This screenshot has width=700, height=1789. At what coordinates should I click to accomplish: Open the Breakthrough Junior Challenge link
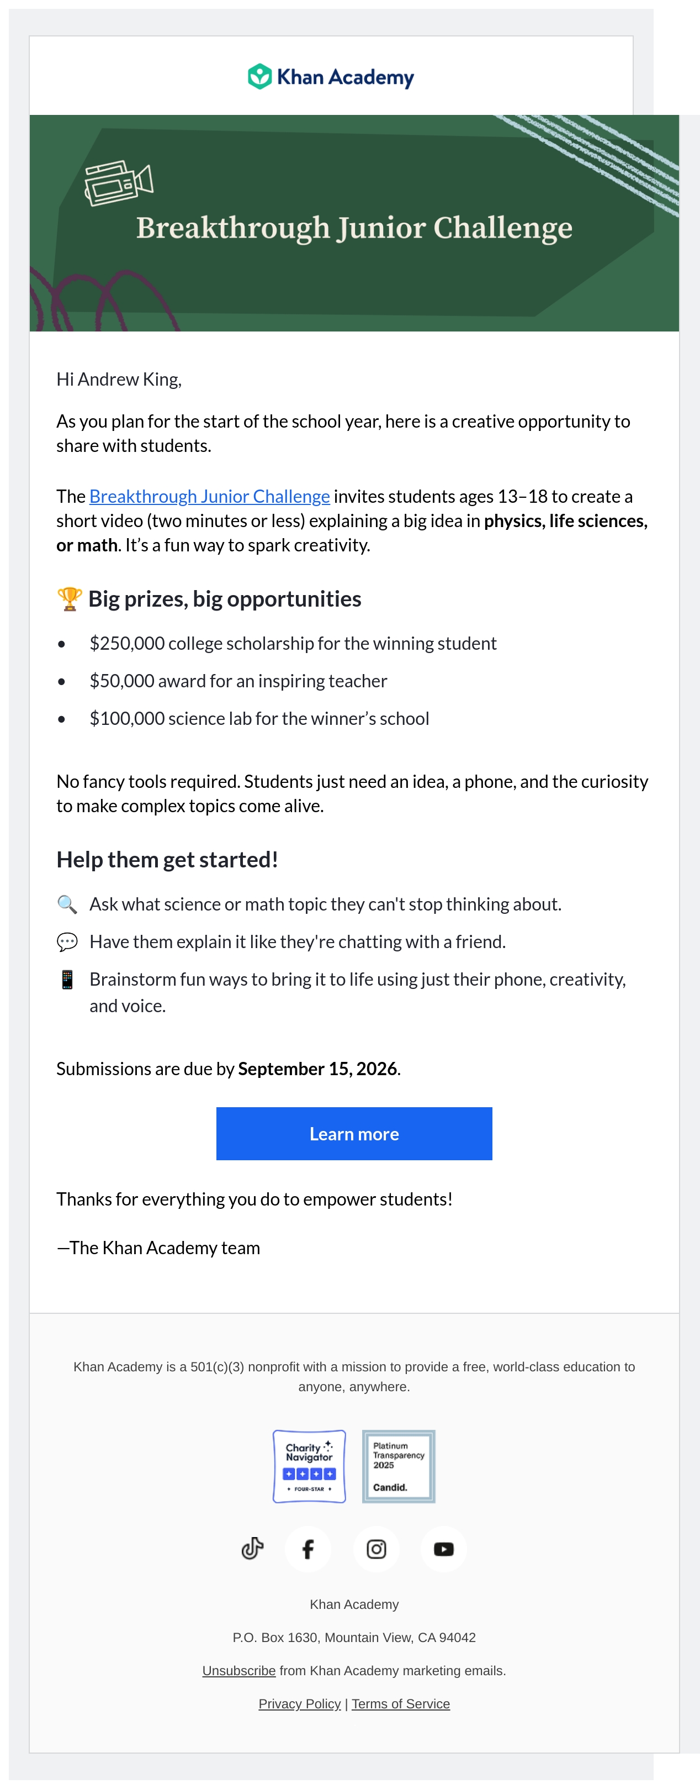tap(210, 497)
